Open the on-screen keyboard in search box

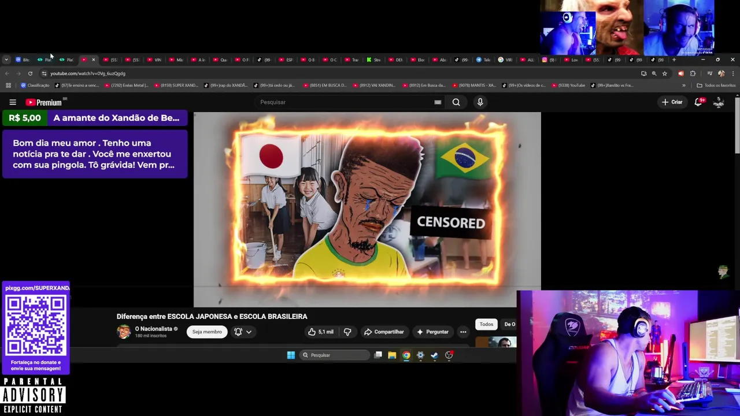click(x=438, y=102)
